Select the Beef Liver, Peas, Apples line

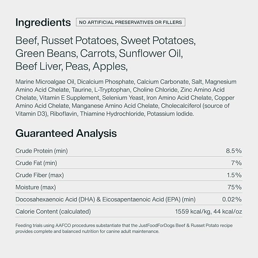pyautogui.click(x=71, y=66)
